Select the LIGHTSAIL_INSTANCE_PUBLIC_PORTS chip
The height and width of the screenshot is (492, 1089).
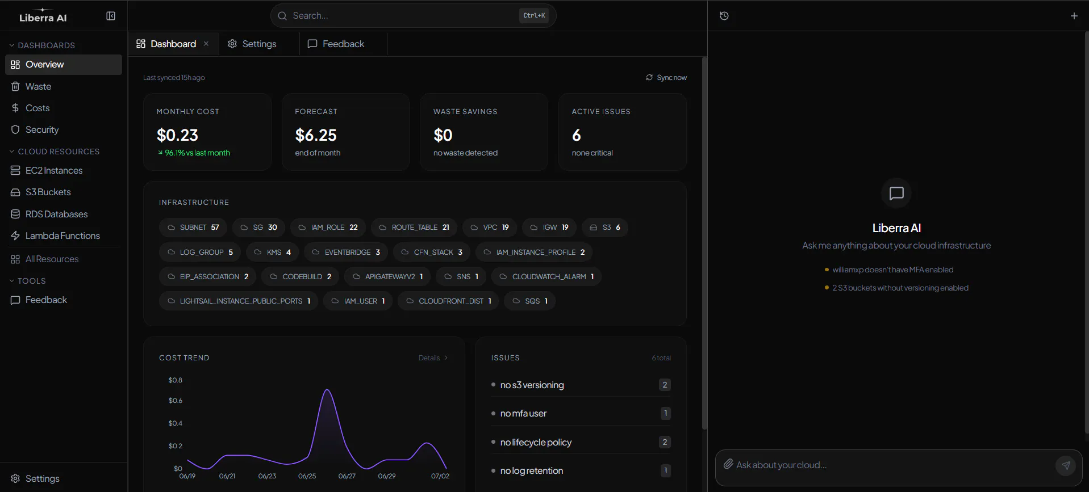(239, 301)
